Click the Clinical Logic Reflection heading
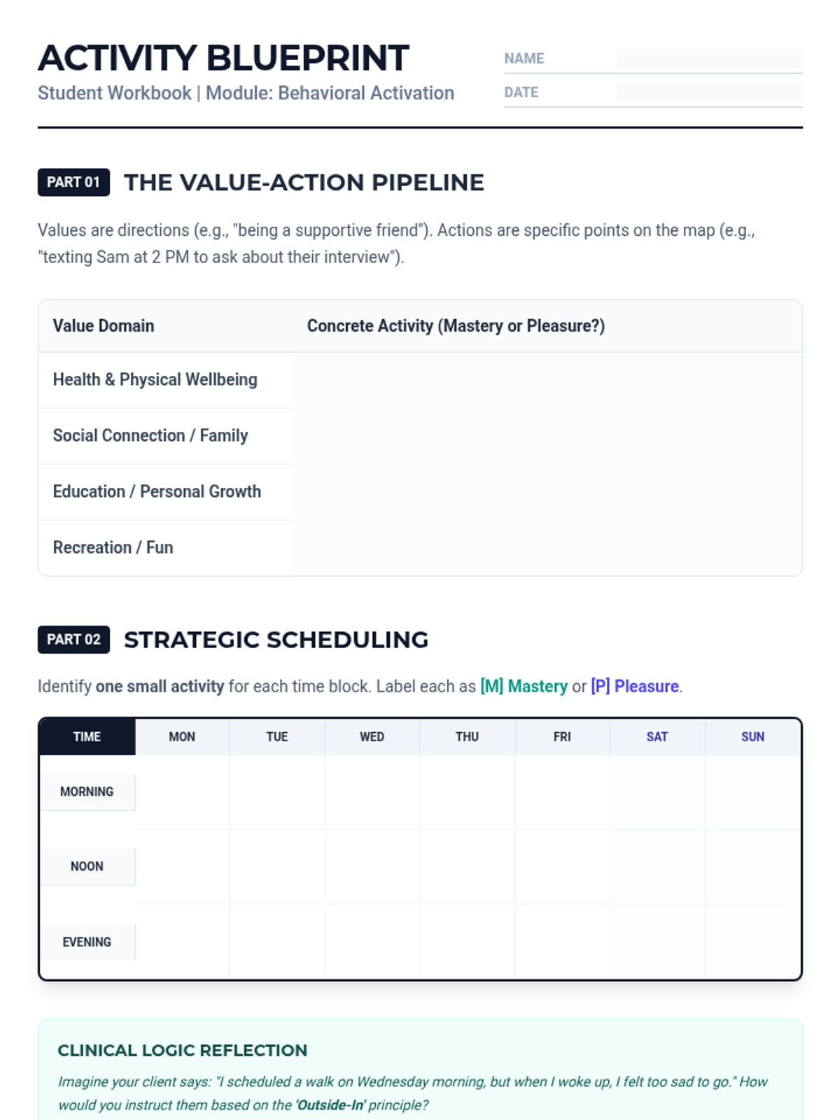The height and width of the screenshot is (1120, 840). pyautogui.click(x=182, y=1051)
